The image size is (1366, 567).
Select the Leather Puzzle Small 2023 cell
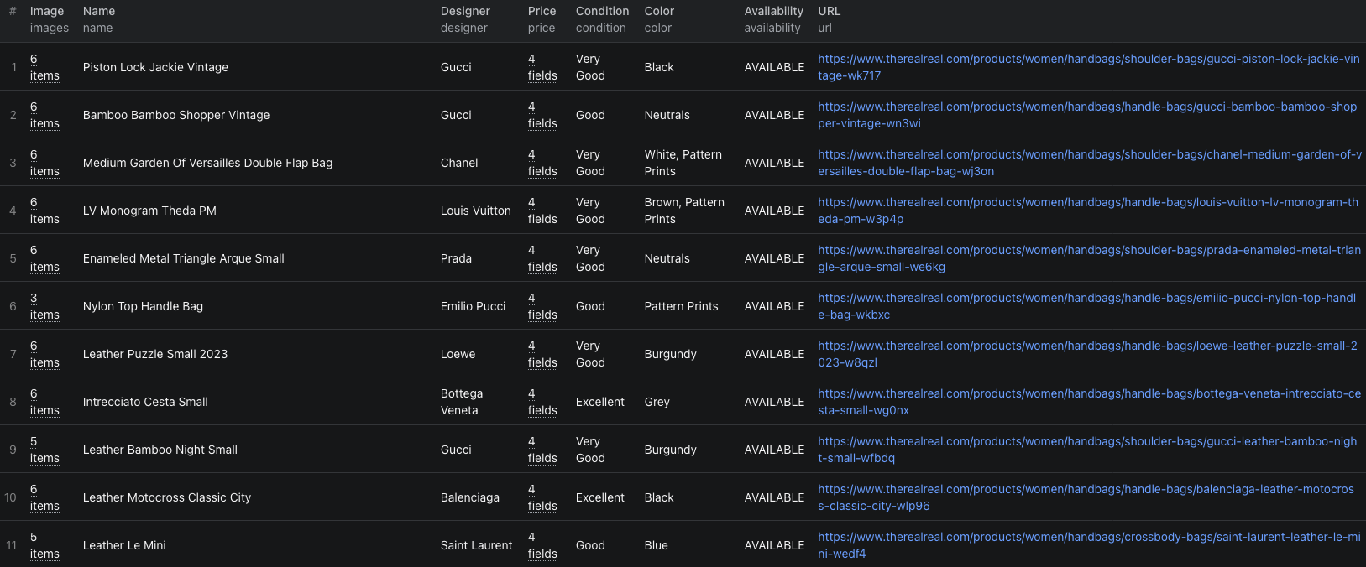(x=155, y=354)
